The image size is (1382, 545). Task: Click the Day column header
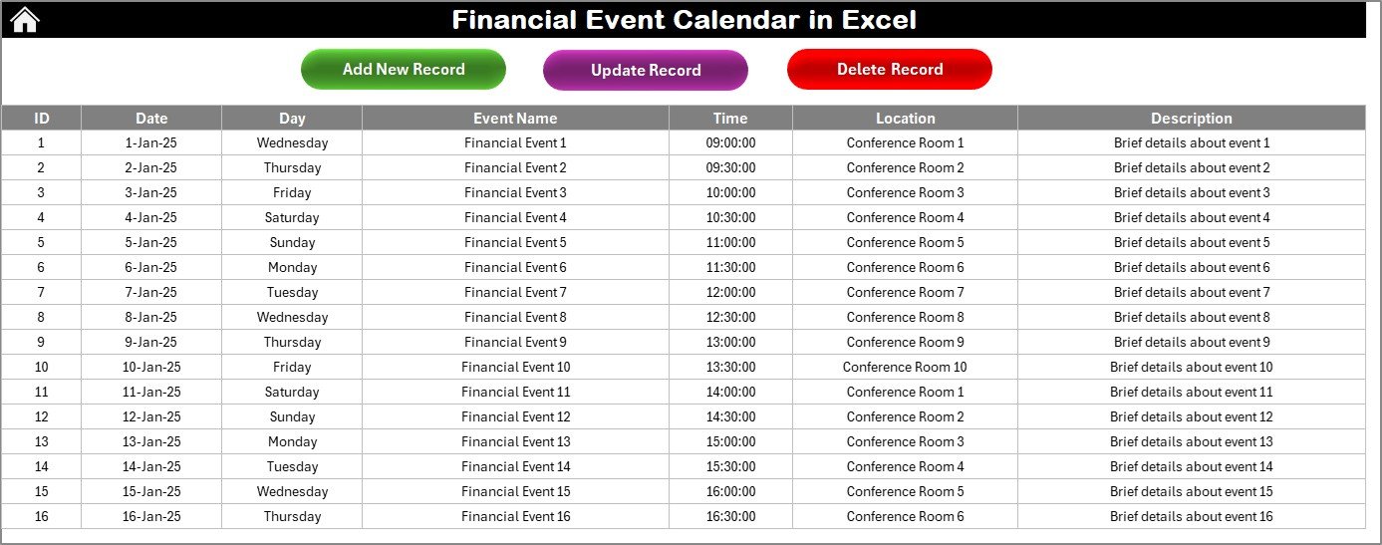coord(292,118)
